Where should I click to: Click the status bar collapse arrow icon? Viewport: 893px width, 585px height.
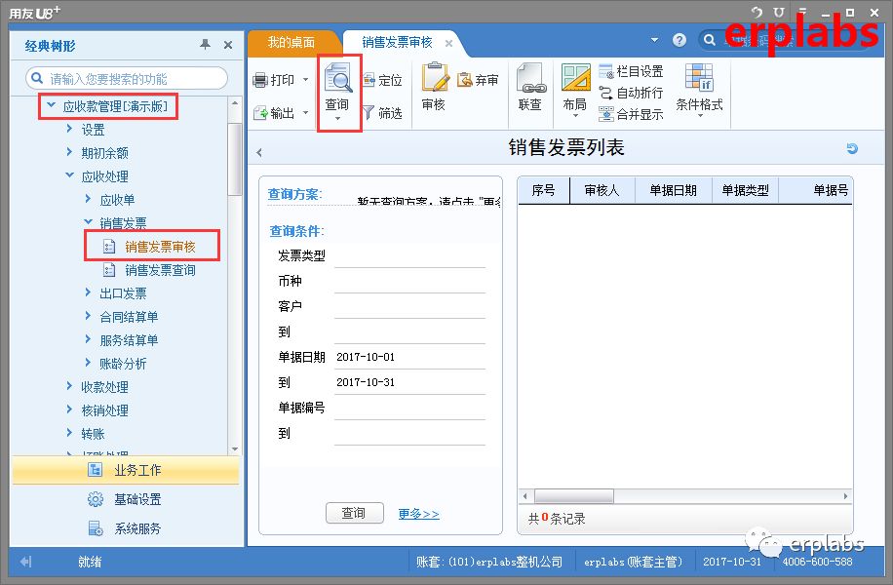point(25,562)
